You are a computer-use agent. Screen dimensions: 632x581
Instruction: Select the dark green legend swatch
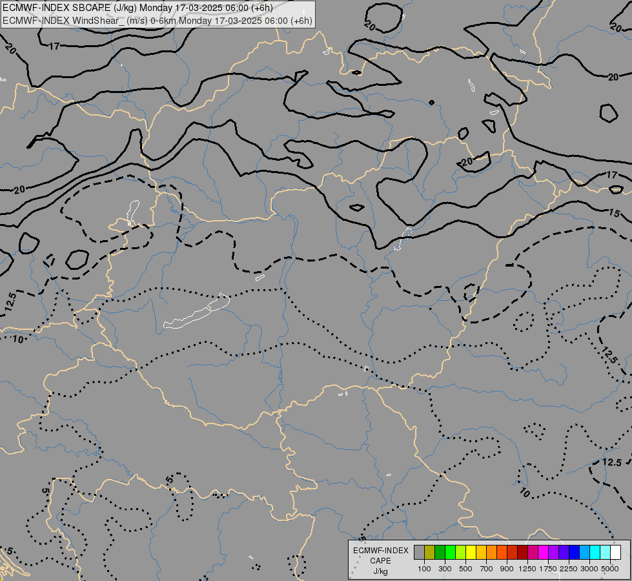pyautogui.click(x=440, y=553)
